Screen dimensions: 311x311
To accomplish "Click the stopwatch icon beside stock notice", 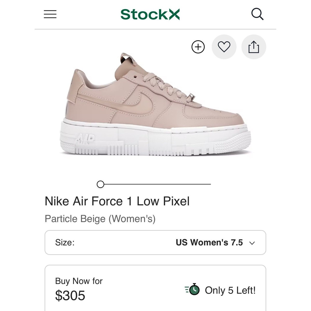I will (193, 290).
